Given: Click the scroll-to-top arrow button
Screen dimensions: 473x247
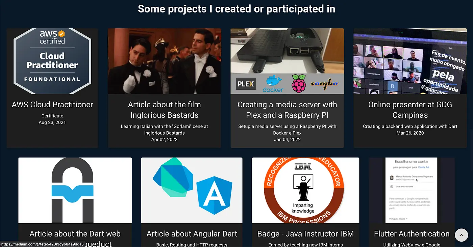Looking at the screenshot, I should point(461,235).
